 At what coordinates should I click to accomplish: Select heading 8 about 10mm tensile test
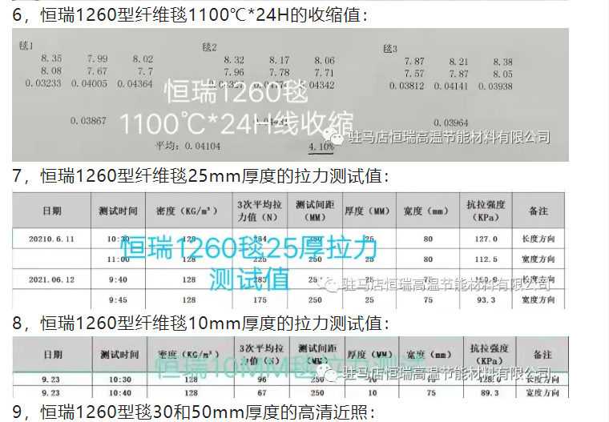(x=200, y=324)
